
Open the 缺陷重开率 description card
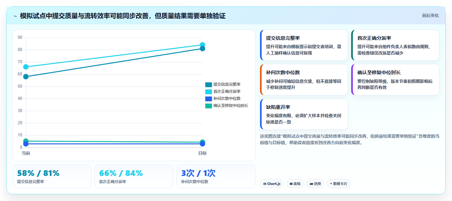[x=304, y=114]
